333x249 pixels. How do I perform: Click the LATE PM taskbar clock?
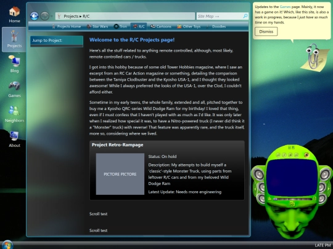coord(323,245)
